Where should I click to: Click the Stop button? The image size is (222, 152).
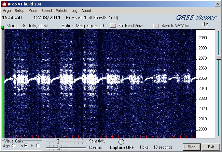click(192, 147)
